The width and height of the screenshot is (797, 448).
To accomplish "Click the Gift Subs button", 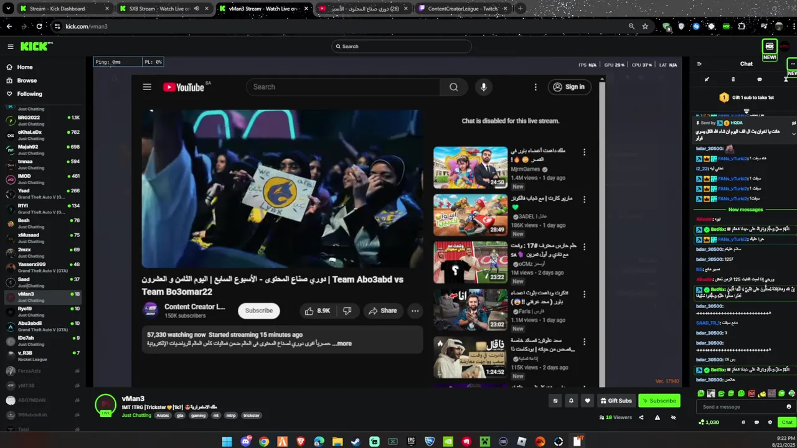I will [x=615, y=401].
